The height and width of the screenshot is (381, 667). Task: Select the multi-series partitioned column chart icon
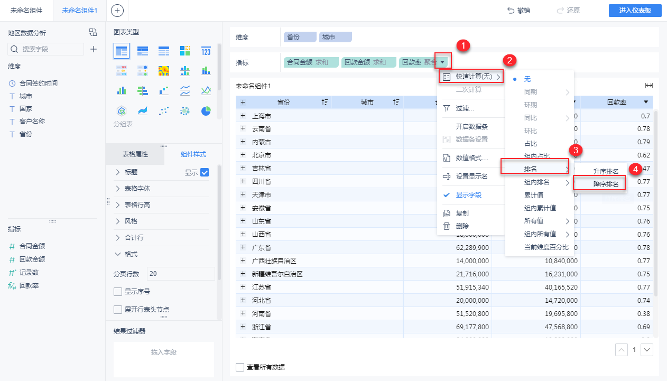click(x=185, y=71)
